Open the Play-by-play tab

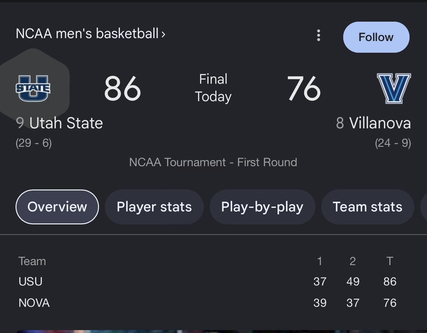262,207
